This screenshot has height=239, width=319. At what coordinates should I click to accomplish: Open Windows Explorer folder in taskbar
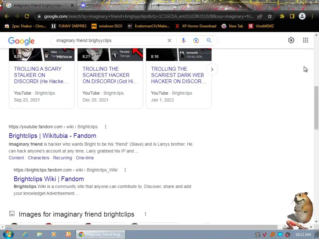coord(40,234)
